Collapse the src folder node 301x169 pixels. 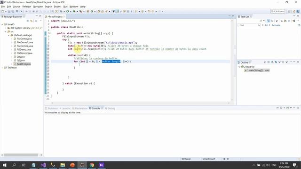pyautogui.click(x=6, y=31)
